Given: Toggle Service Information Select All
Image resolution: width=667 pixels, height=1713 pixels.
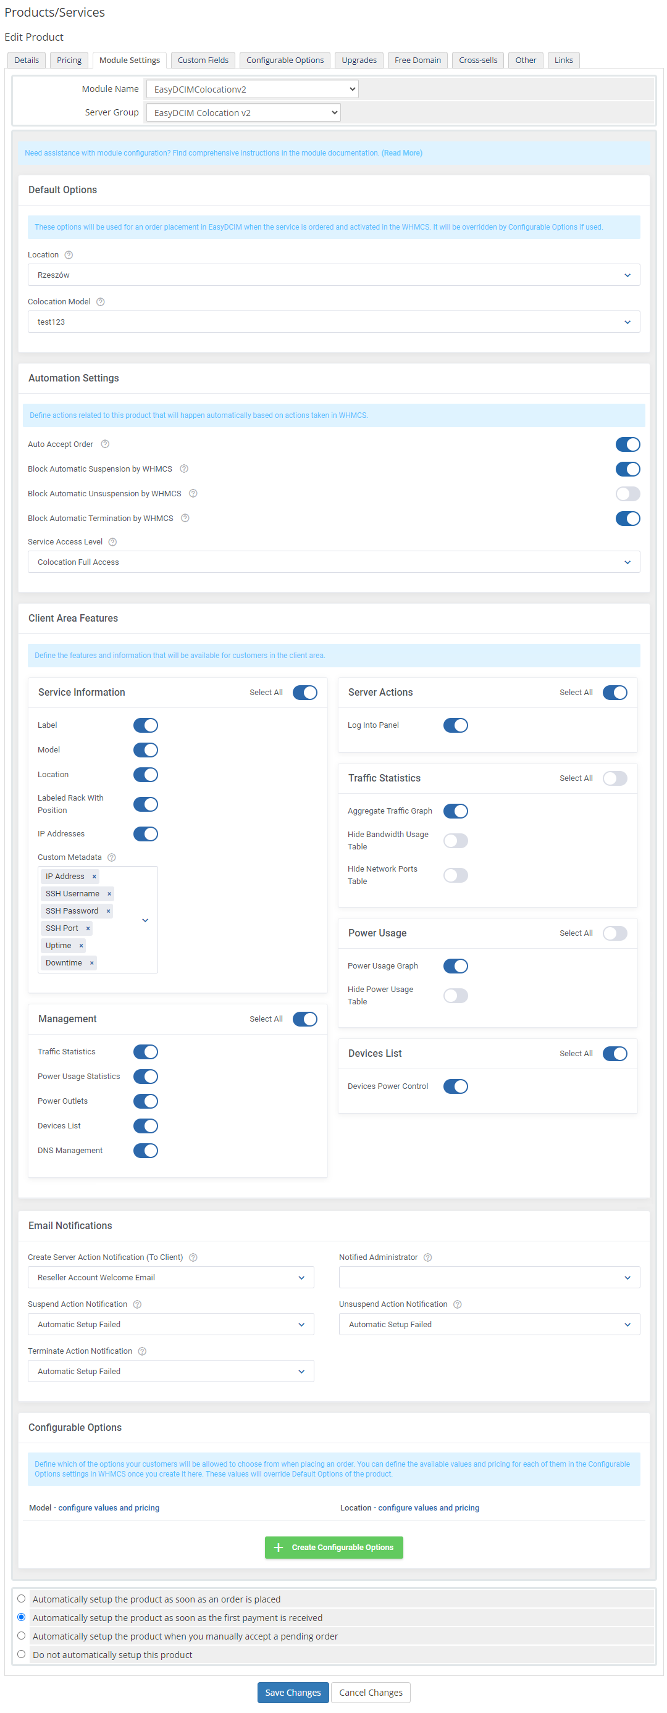Looking at the screenshot, I should [x=304, y=692].
